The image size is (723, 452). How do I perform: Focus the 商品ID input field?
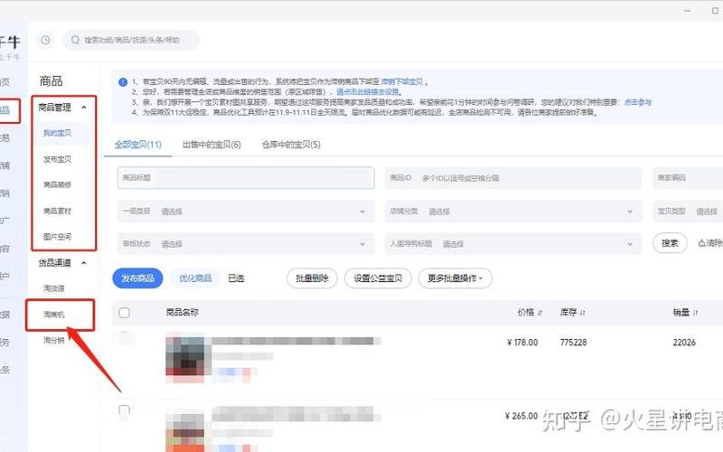point(513,177)
